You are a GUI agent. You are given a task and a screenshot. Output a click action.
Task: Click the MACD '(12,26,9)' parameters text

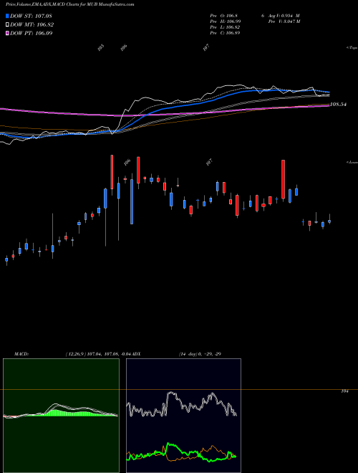coord(76,354)
